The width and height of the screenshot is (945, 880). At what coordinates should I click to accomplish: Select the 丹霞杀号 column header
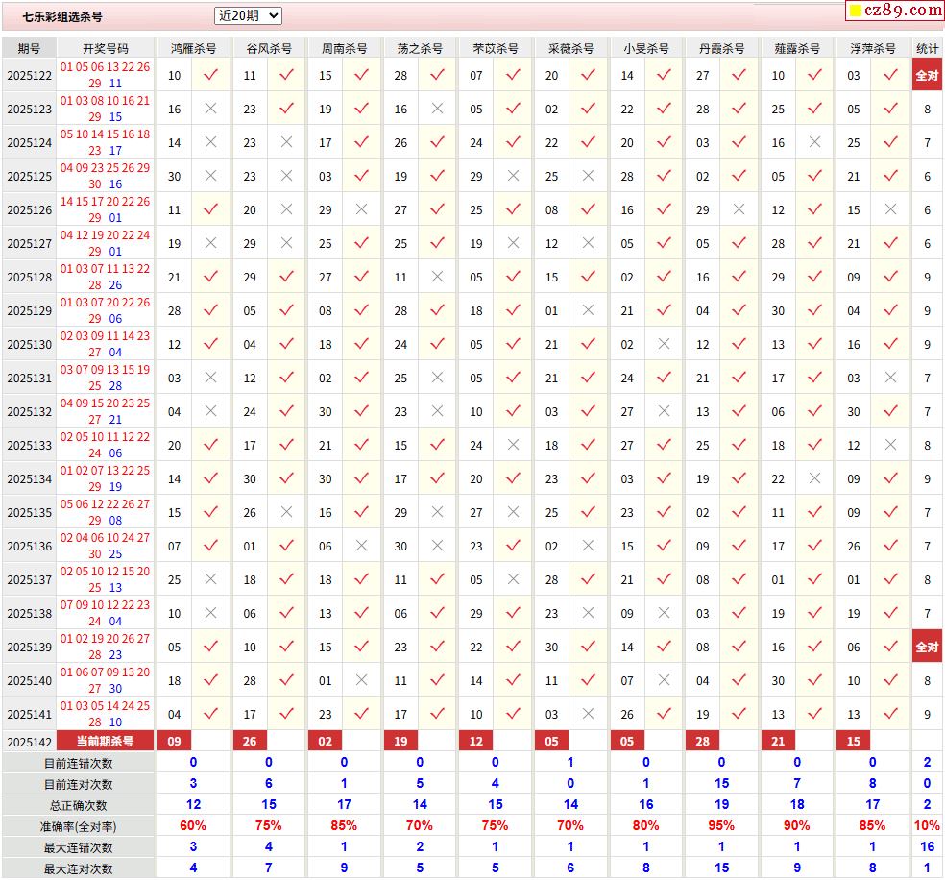point(721,48)
